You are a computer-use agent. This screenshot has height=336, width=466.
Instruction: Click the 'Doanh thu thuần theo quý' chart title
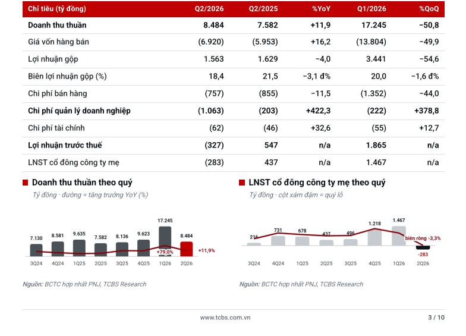click(x=82, y=182)
